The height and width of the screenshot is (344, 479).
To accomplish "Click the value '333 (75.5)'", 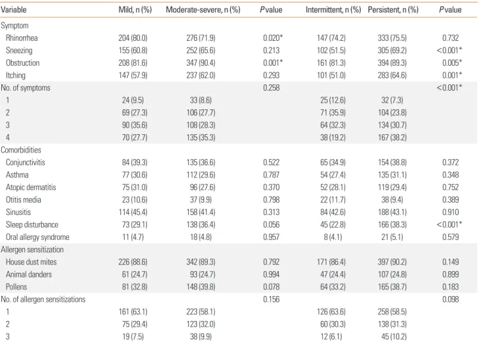I will pos(392,38).
